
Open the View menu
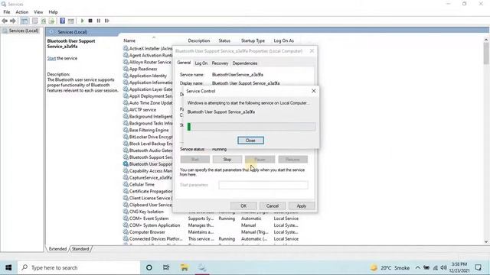(38, 12)
